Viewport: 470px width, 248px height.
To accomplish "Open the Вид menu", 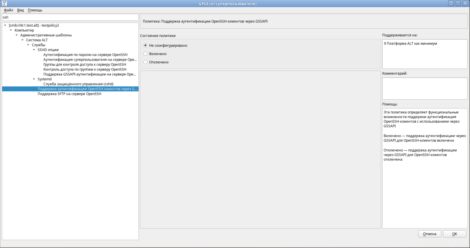I will pos(20,10).
